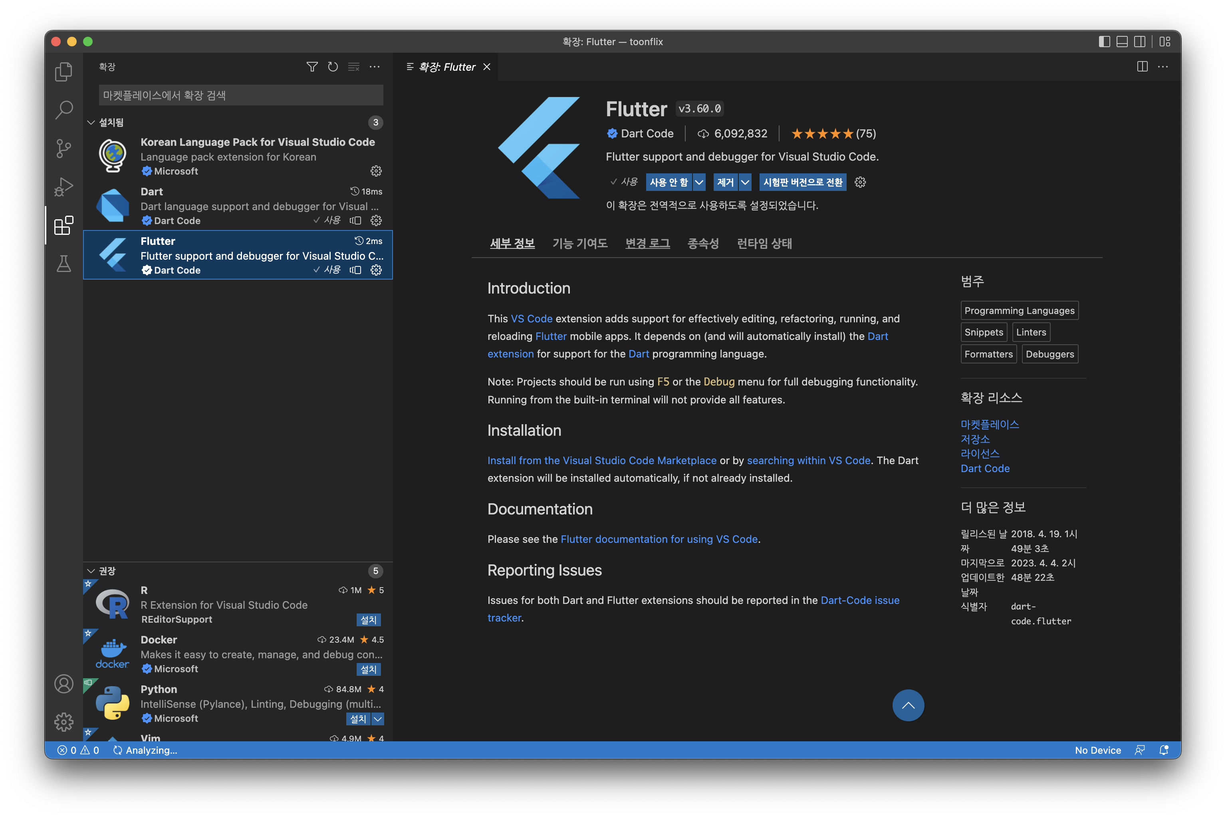Open the 저장소 resource link
Image resolution: width=1226 pixels, height=818 pixels.
point(975,439)
